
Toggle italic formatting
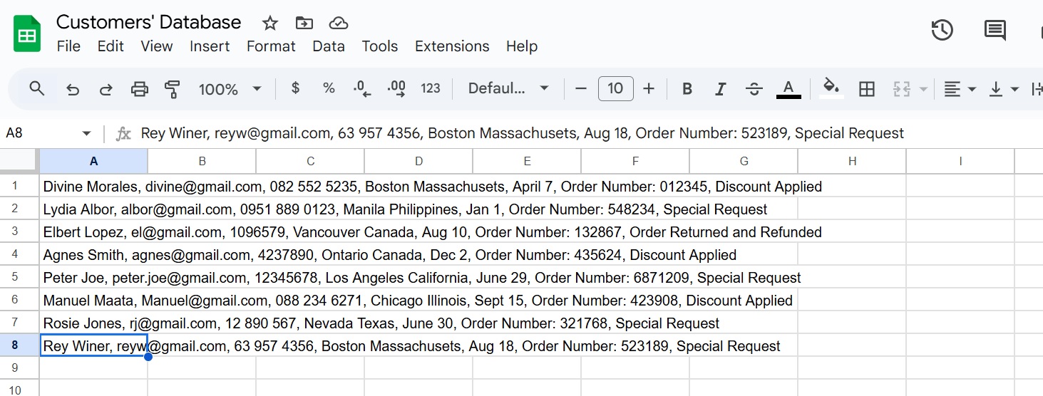[720, 89]
